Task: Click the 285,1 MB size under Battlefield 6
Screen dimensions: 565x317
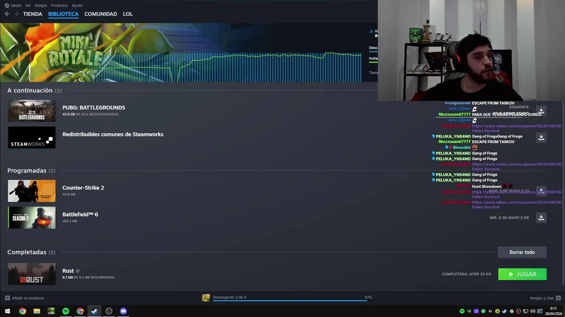Action: coord(70,221)
